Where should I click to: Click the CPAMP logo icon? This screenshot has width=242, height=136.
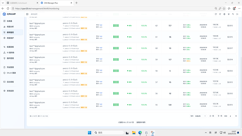coord(4,14)
